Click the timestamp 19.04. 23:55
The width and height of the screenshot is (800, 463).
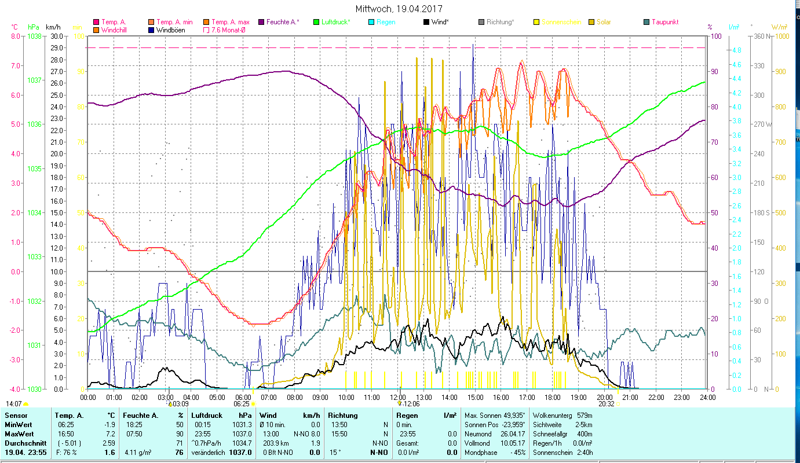coord(25,453)
